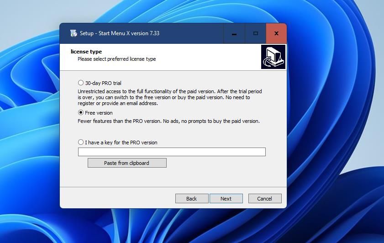Image resolution: width=384 pixels, height=243 pixels.
Task: Click the PRO license key input field
Action: tap(172, 152)
